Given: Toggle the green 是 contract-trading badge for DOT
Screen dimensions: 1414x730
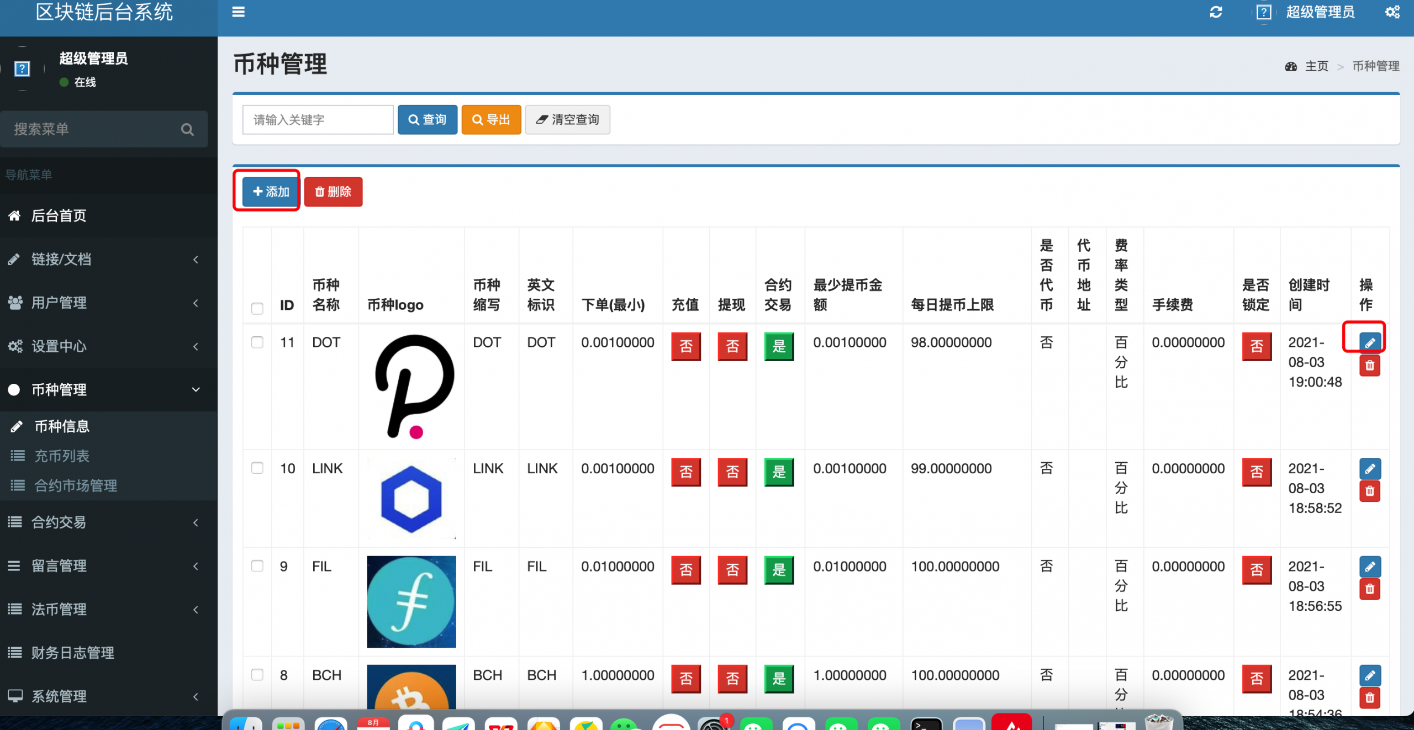Looking at the screenshot, I should [778, 346].
